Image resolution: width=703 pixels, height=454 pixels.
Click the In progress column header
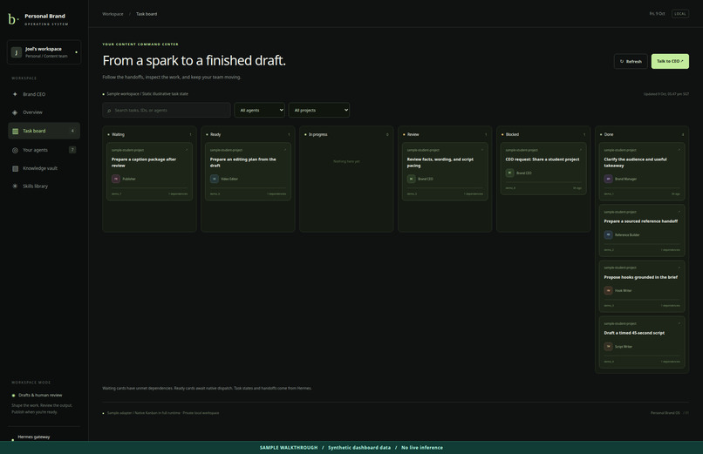346,134
